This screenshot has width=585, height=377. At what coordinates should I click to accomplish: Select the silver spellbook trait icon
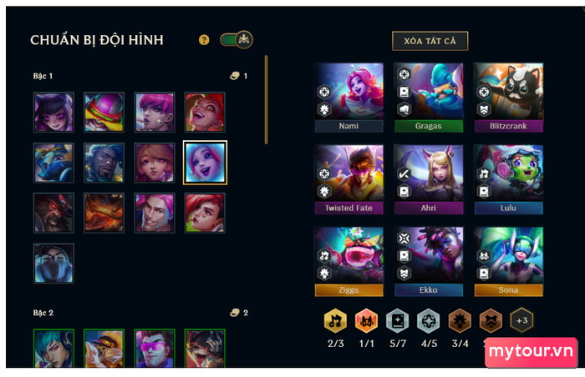(398, 320)
